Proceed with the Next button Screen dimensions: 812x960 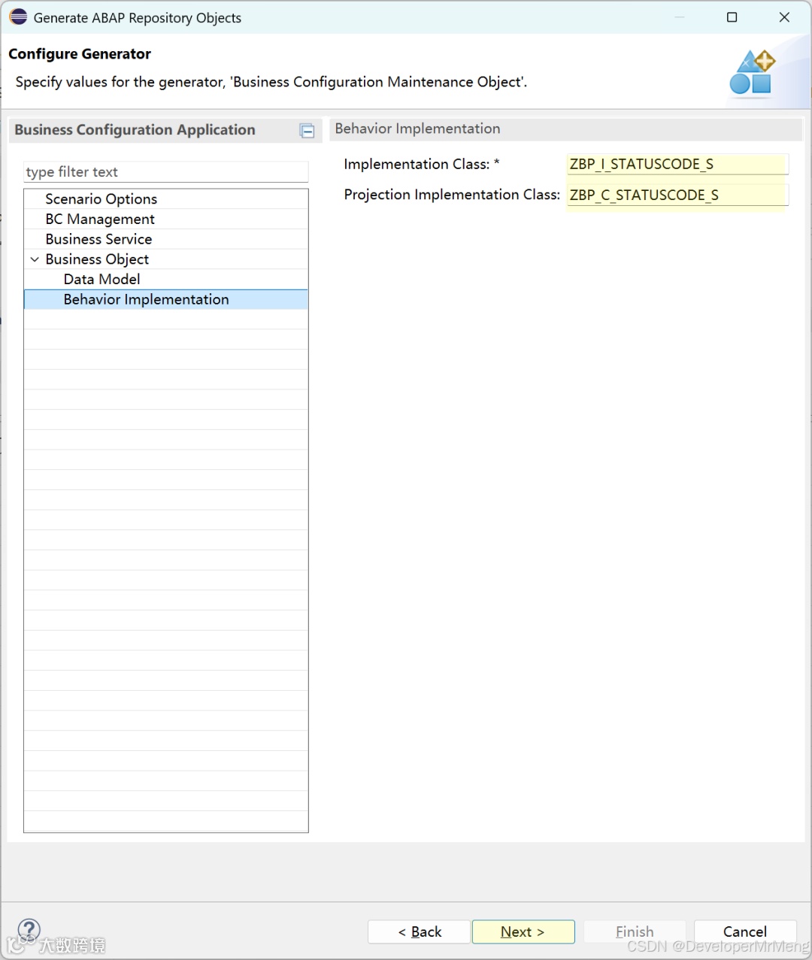pos(523,931)
